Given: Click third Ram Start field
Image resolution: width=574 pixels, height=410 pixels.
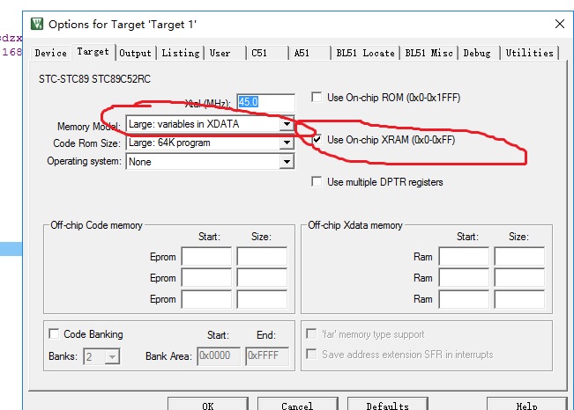Looking at the screenshot, I should pos(464,299).
